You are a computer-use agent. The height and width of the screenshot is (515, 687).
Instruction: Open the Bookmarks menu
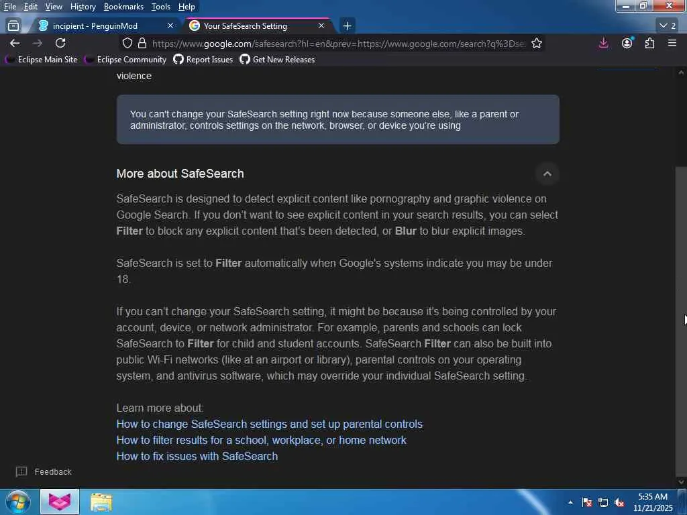(123, 7)
